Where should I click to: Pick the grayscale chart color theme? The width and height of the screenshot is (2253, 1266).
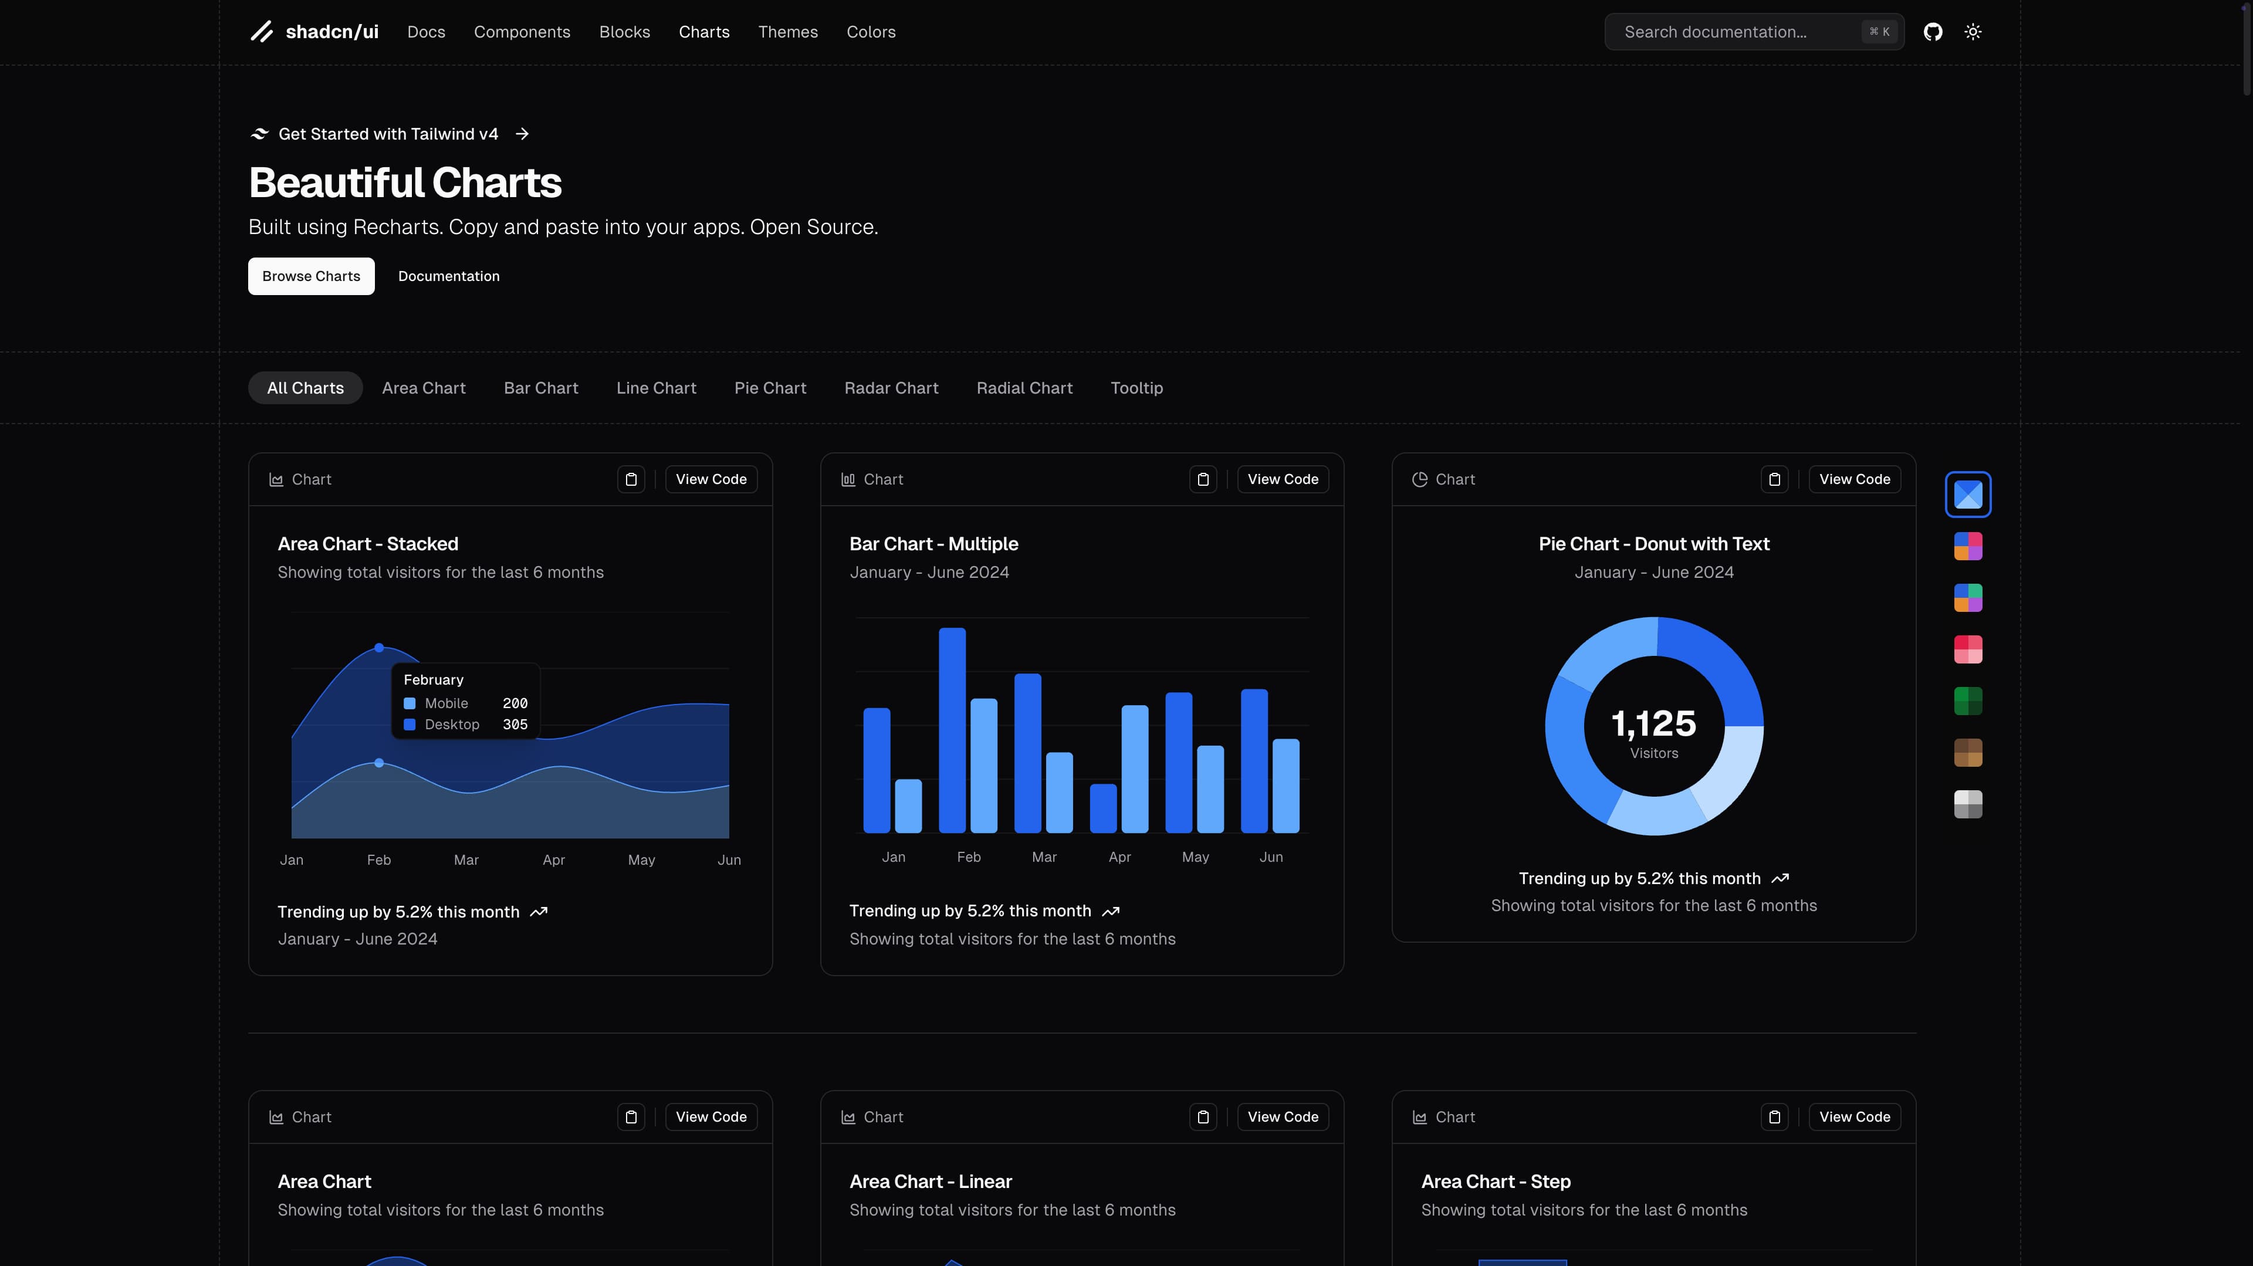coord(1968,804)
